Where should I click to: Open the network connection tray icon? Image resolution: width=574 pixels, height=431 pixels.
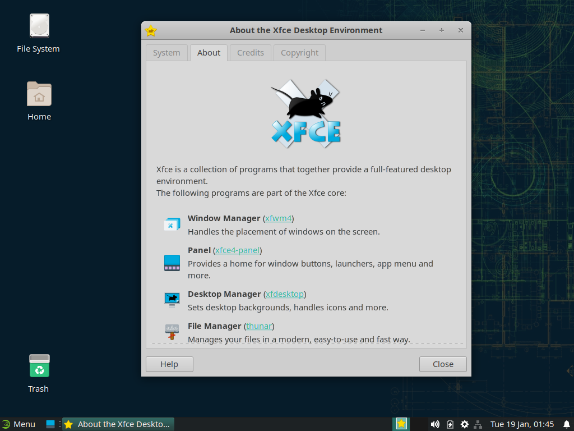coord(478,424)
